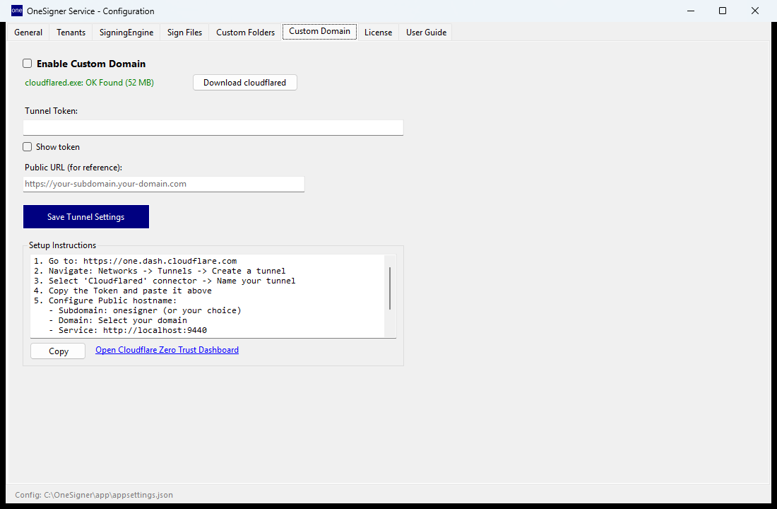Maximize the OneSigner configuration window
The width and height of the screenshot is (777, 509).
[x=723, y=11]
